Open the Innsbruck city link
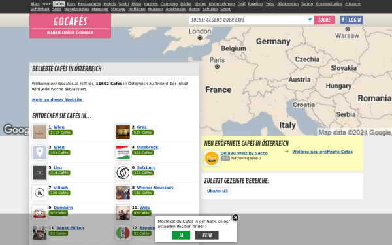392x245 pixels. pos(148,147)
